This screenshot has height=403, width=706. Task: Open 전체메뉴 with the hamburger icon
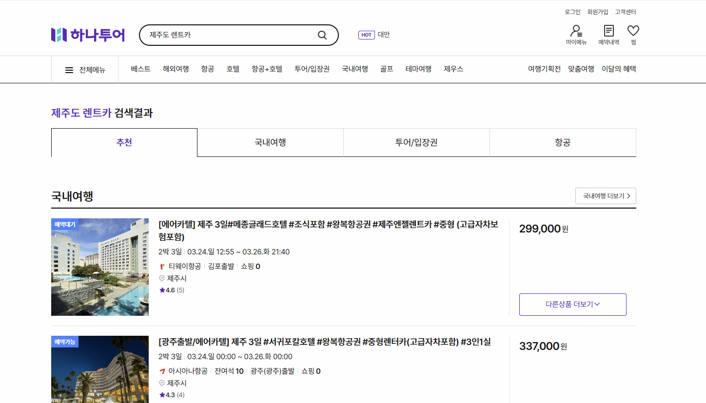pyautogui.click(x=69, y=69)
